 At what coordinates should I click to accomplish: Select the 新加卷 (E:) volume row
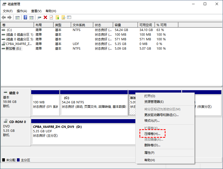coord(90,49)
